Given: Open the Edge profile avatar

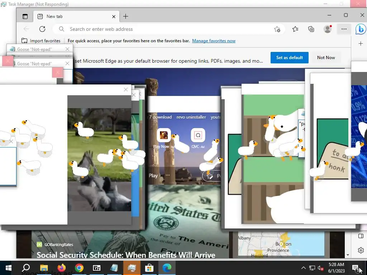Looking at the screenshot, I should (x=328, y=29).
